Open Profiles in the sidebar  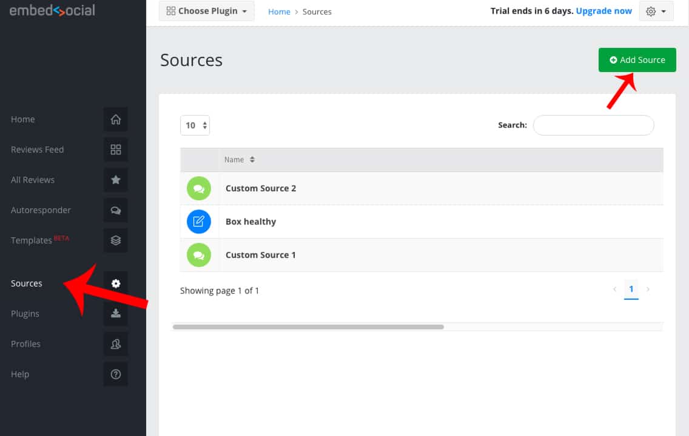(25, 344)
